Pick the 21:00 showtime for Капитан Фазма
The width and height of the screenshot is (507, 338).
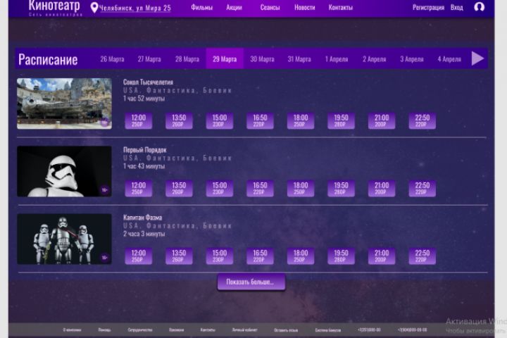382,256
